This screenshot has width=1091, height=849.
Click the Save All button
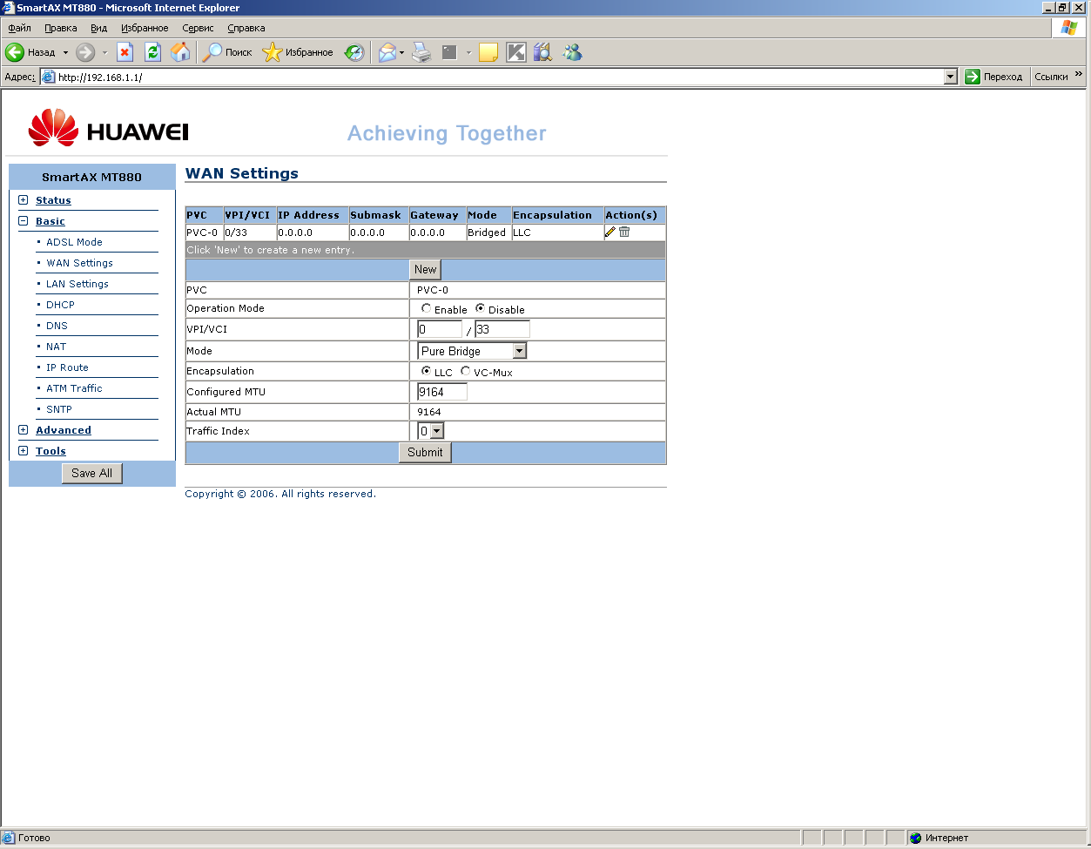click(91, 474)
